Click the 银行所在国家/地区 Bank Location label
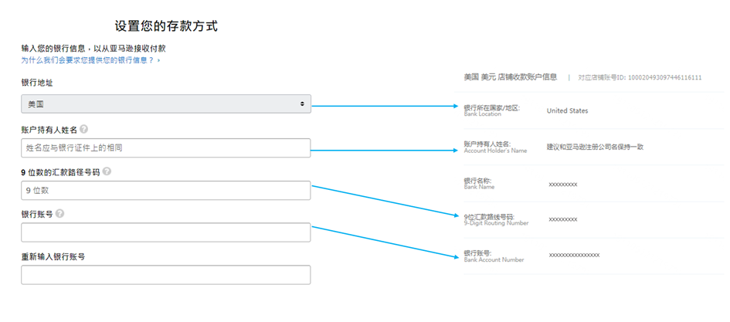Image resolution: width=730 pixels, height=322 pixels. click(492, 110)
